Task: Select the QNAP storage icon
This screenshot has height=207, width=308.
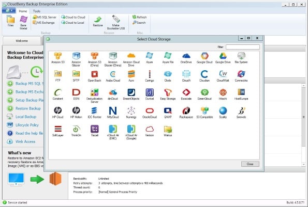Action: tap(168, 113)
